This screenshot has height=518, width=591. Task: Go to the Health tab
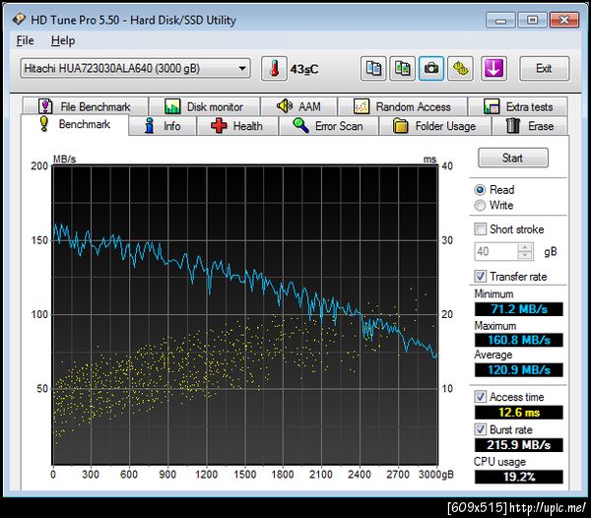[236, 126]
